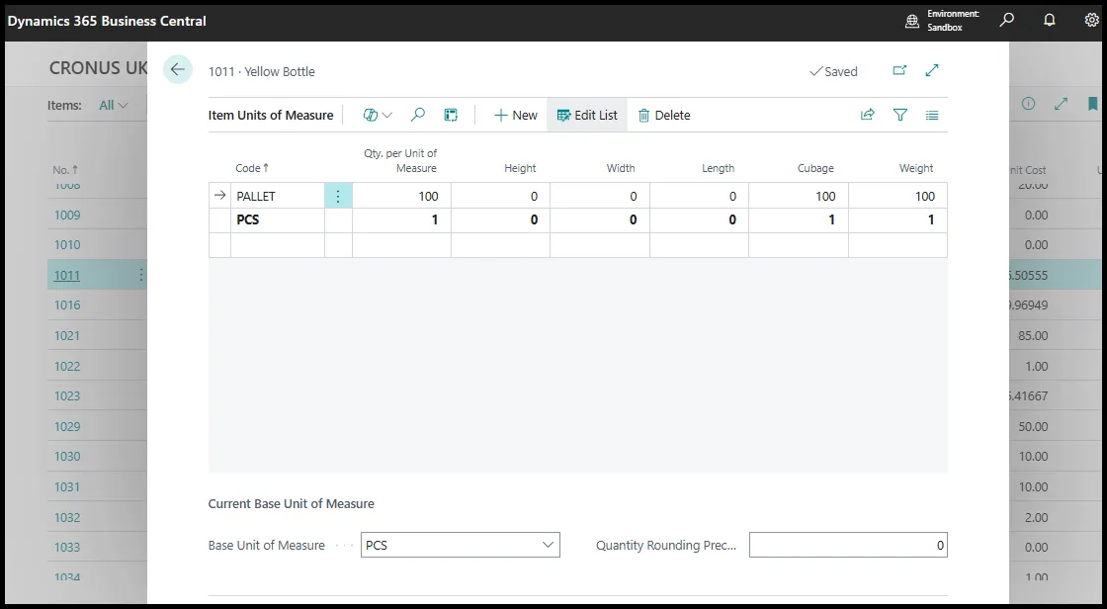This screenshot has height=609, width=1107.
Task: Open the Items All filter dropdown in the background
Action: click(114, 105)
